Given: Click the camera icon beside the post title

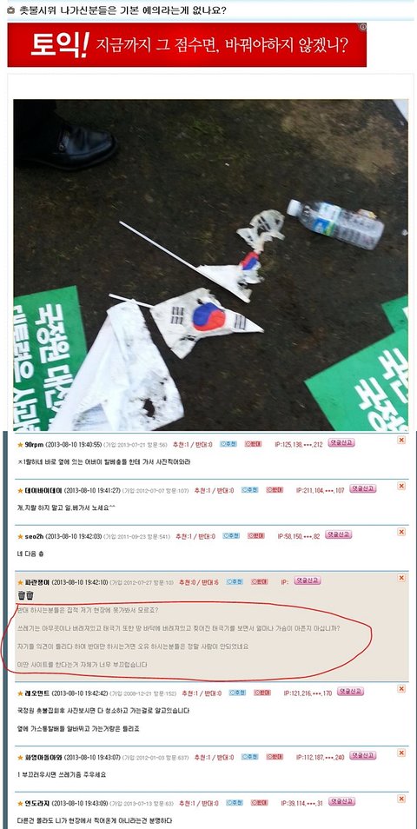Looking at the screenshot, I should click(x=10, y=10).
